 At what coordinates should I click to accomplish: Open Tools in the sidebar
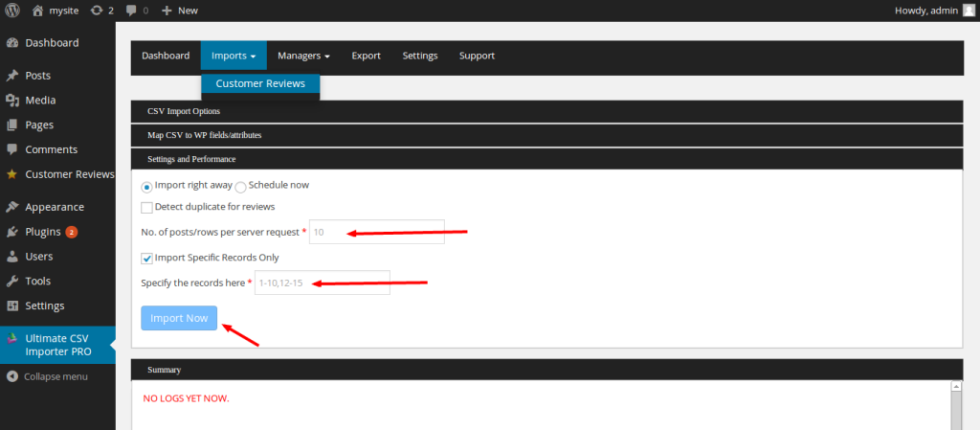pos(38,282)
